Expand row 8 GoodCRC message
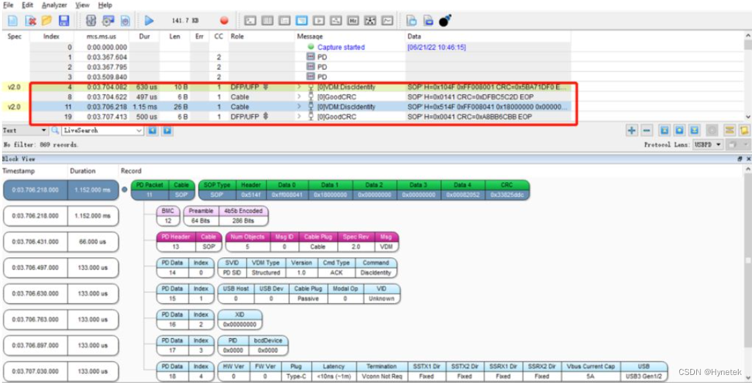Viewport: 752px width, 383px height. [300, 97]
